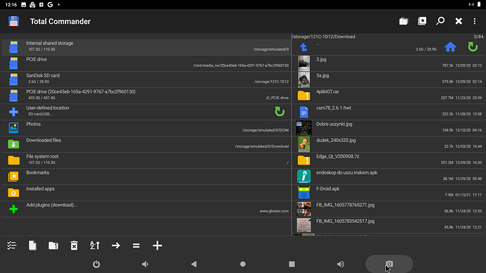This screenshot has height=273, width=486.
Task: Click the green plus icon beside Add plugins
Action: [13, 209]
